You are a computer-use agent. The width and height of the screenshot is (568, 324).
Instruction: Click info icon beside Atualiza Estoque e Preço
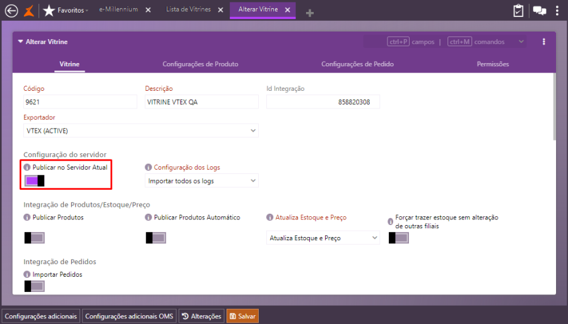tap(269, 217)
